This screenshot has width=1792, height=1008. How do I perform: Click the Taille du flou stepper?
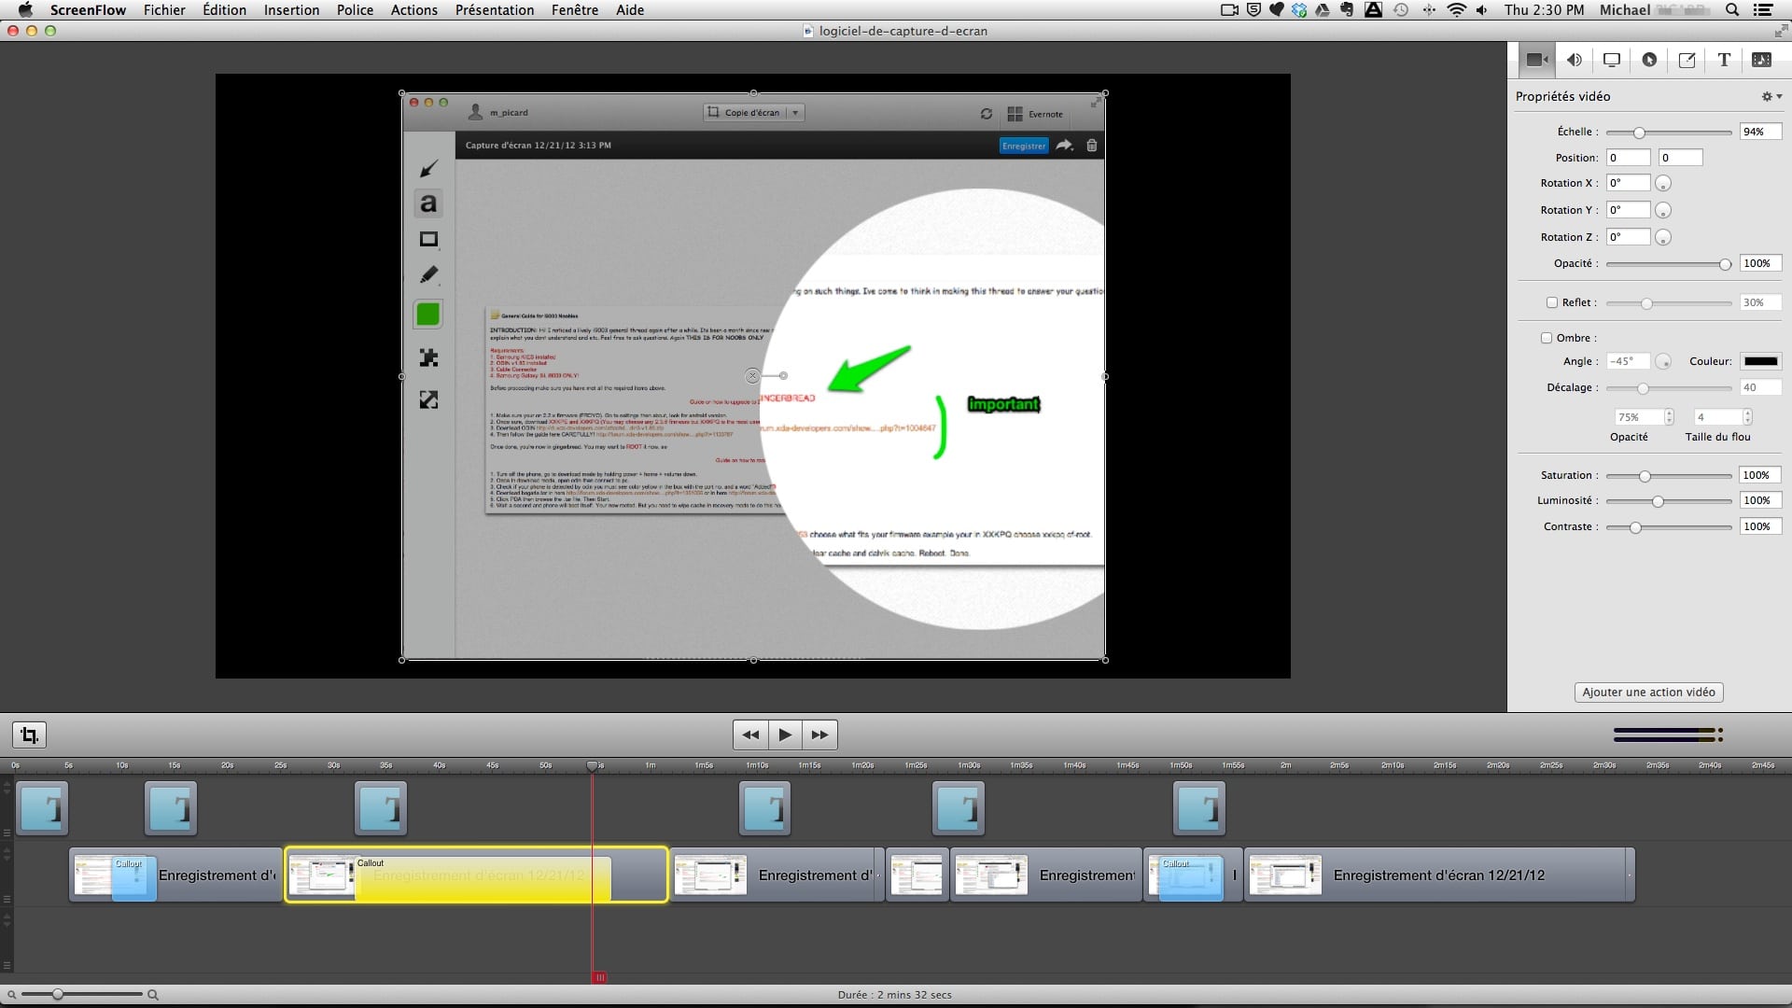tap(1747, 417)
